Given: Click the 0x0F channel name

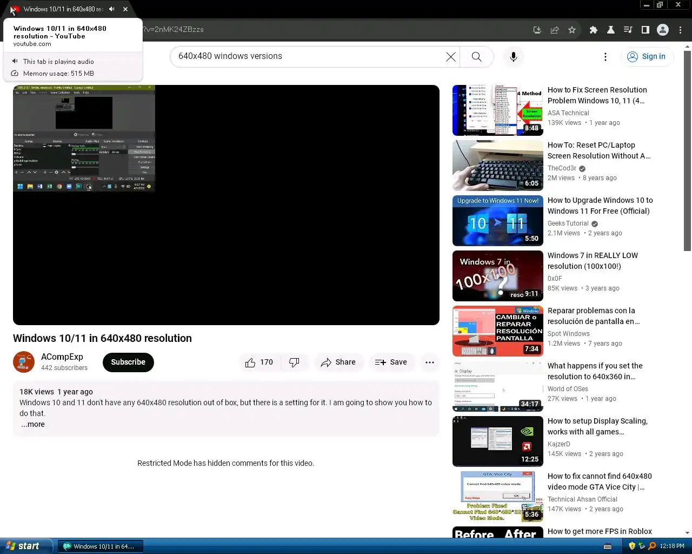Looking at the screenshot, I should click(555, 279).
